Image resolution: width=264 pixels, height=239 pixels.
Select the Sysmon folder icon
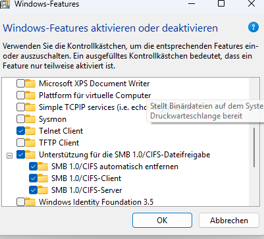coord(30,119)
